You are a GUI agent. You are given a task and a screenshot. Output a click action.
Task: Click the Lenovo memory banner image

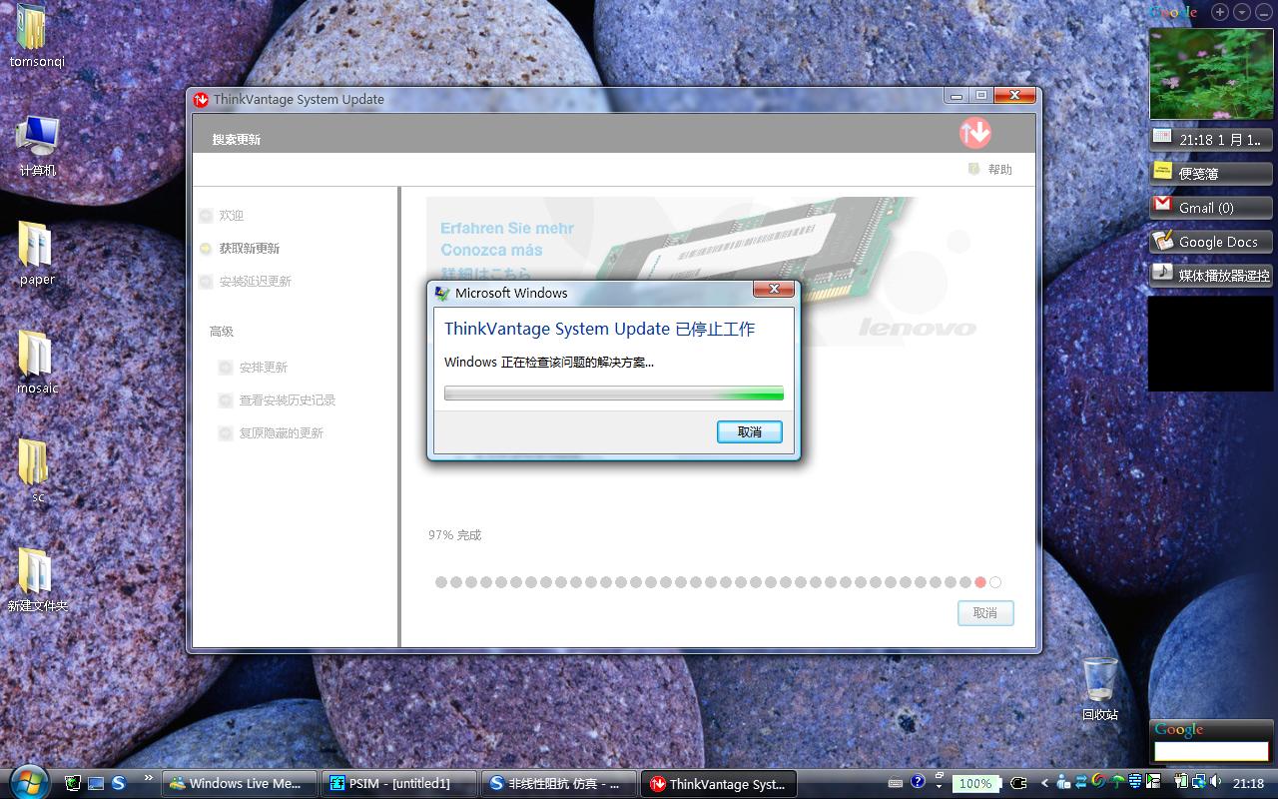(703, 272)
